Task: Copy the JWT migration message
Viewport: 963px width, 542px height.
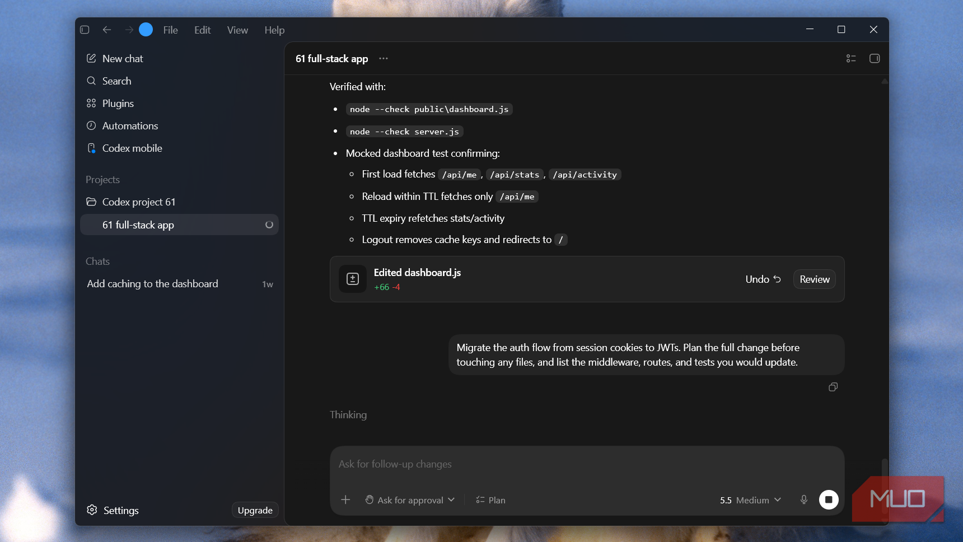Action: (x=833, y=387)
